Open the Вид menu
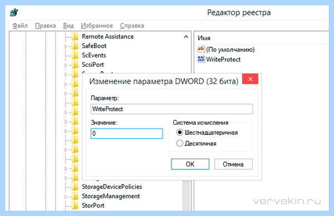The height and width of the screenshot is (216, 334). (x=68, y=26)
